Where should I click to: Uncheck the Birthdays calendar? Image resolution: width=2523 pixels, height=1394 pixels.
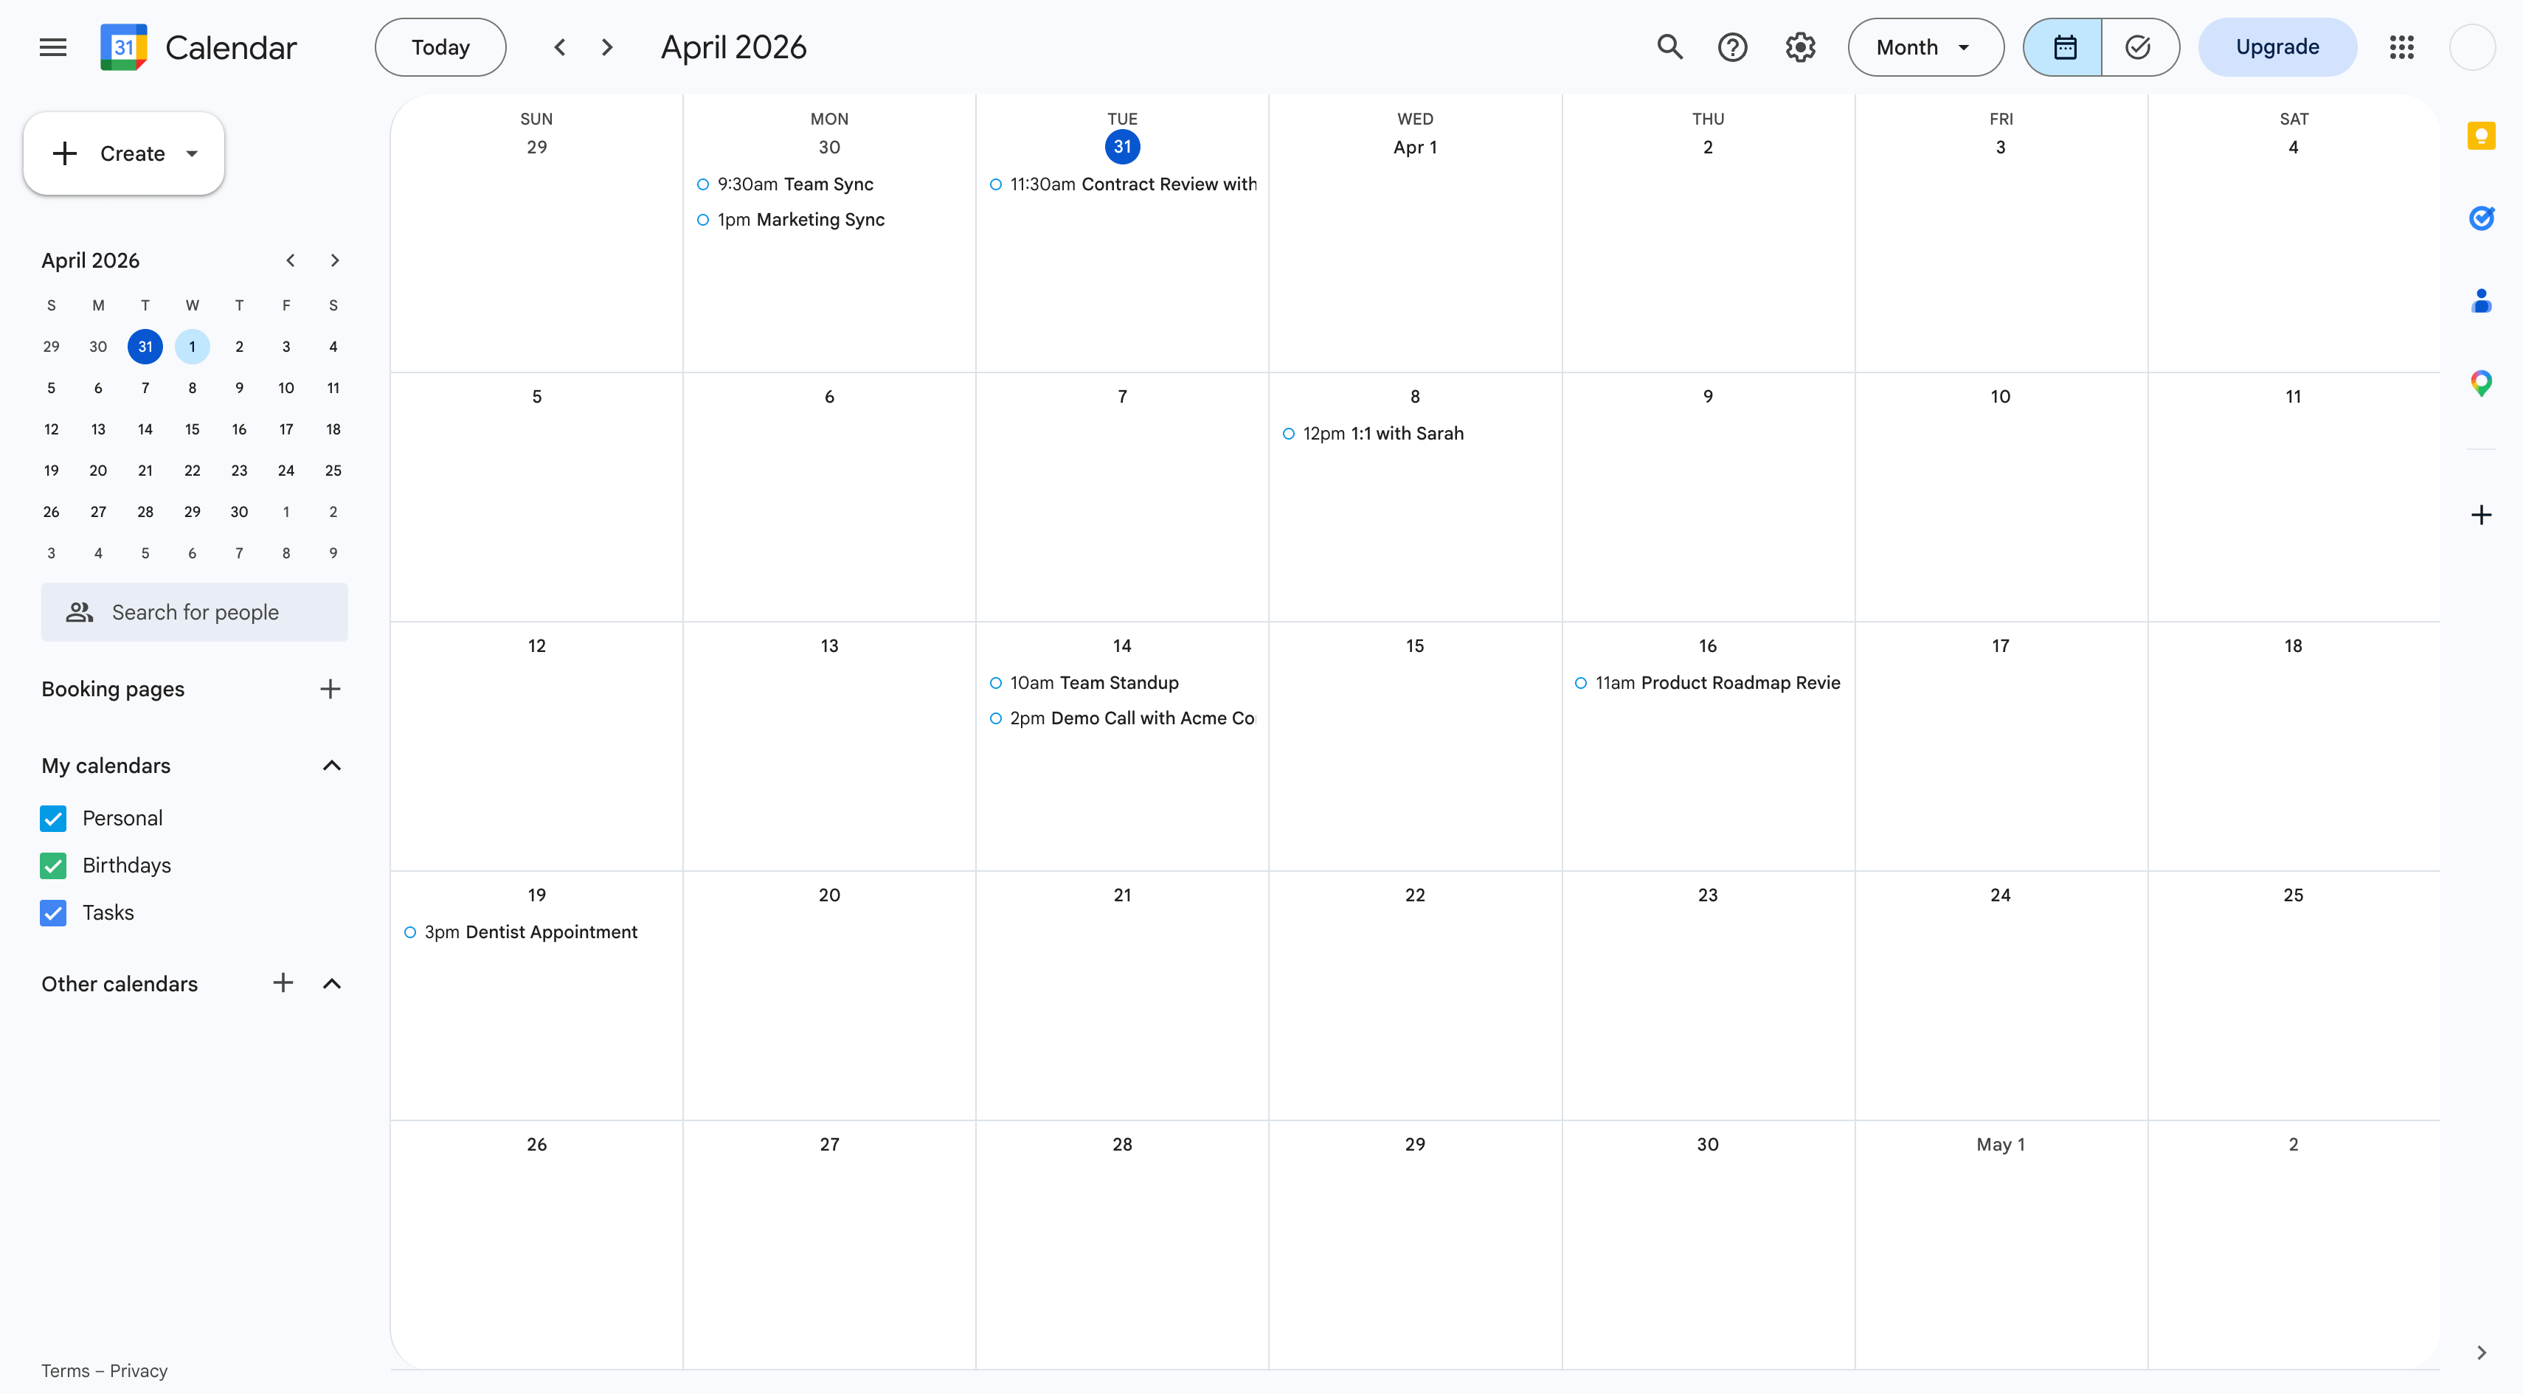[x=54, y=865]
